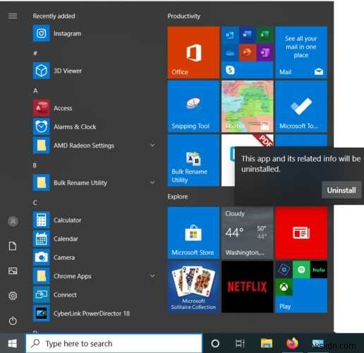Launch the Camera app
The width and height of the screenshot is (364, 353).
pyautogui.click(x=94, y=257)
